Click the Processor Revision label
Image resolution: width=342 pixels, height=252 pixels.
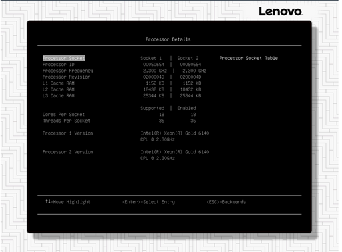(x=67, y=77)
